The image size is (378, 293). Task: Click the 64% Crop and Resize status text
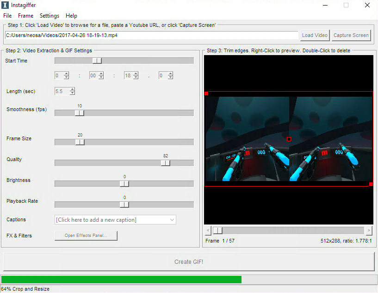click(25, 289)
